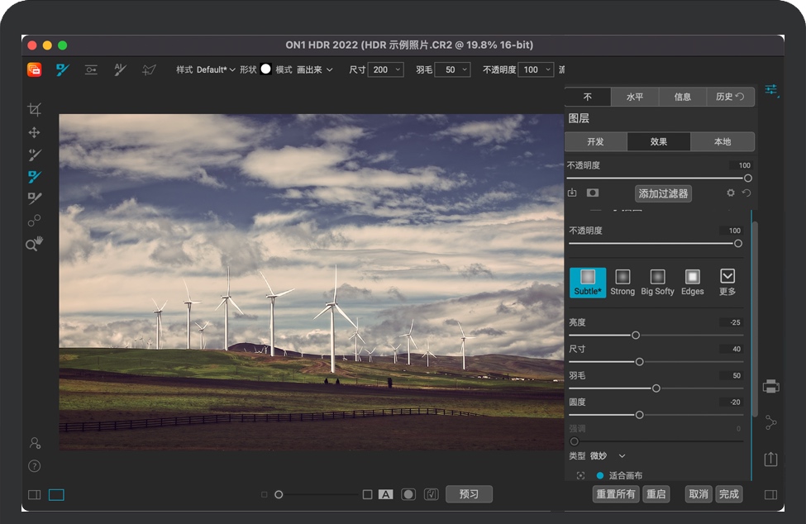The height and width of the screenshot is (524, 806).
Task: Click the 重置所有 button
Action: click(x=615, y=494)
